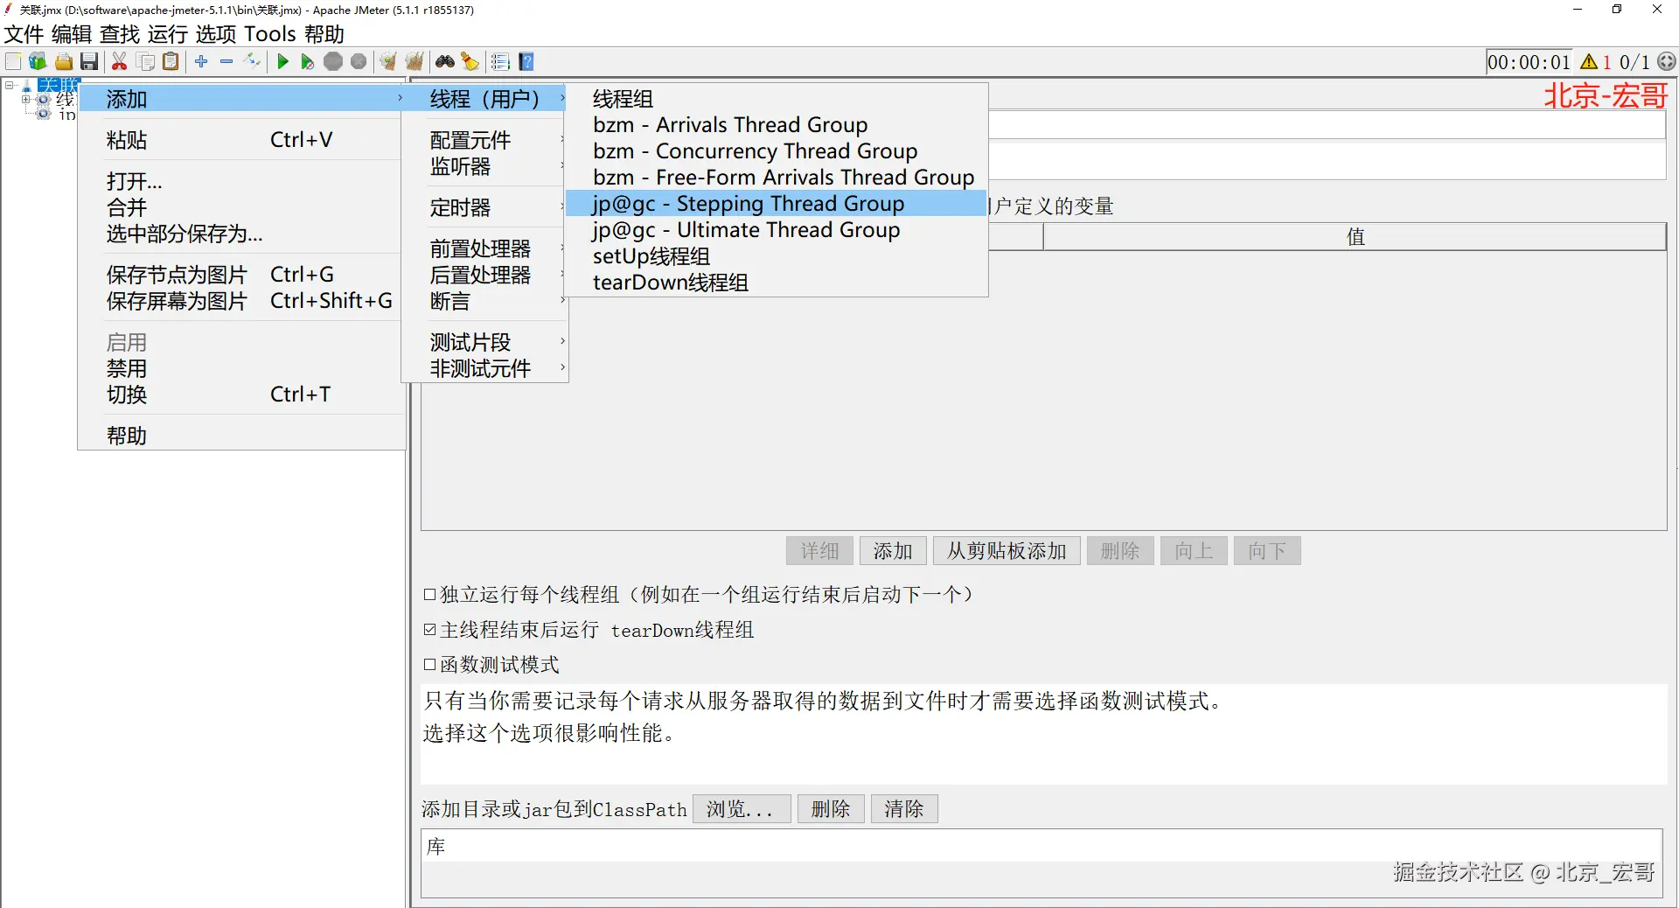
Task: Click the Copy icon in the toolbar
Action: pyautogui.click(x=146, y=61)
